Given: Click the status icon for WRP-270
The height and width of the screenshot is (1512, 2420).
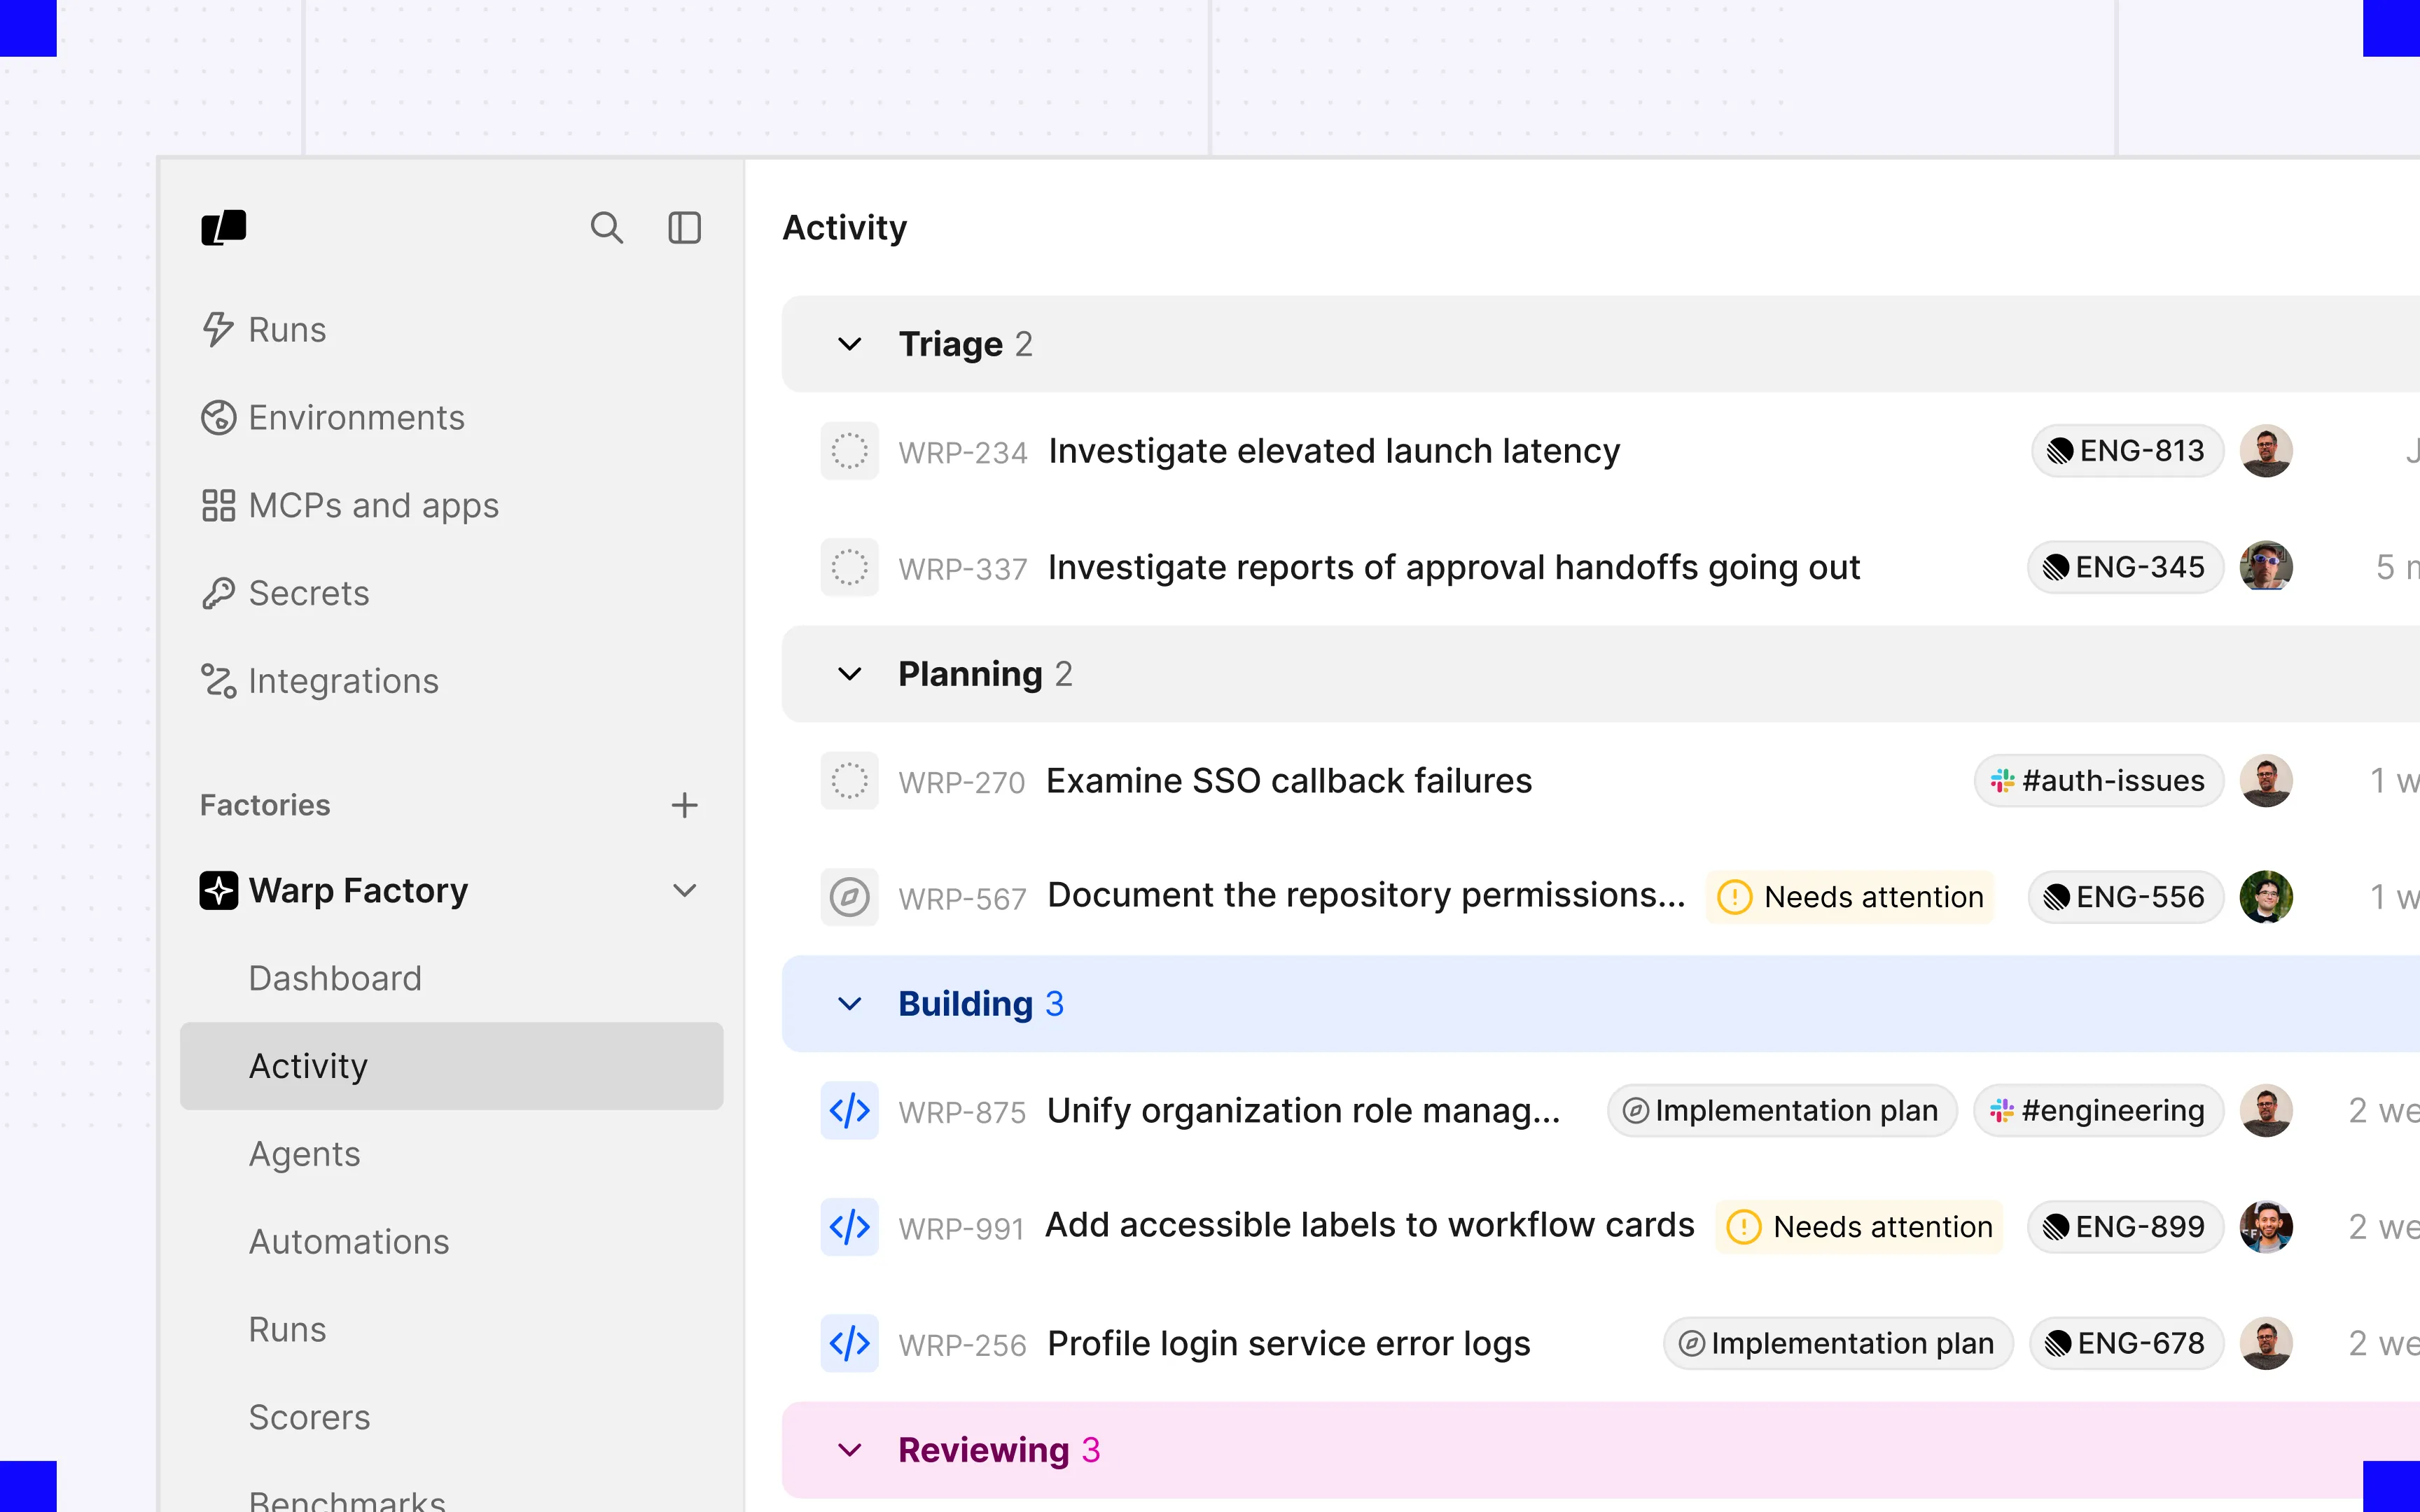Looking at the screenshot, I should point(849,781).
